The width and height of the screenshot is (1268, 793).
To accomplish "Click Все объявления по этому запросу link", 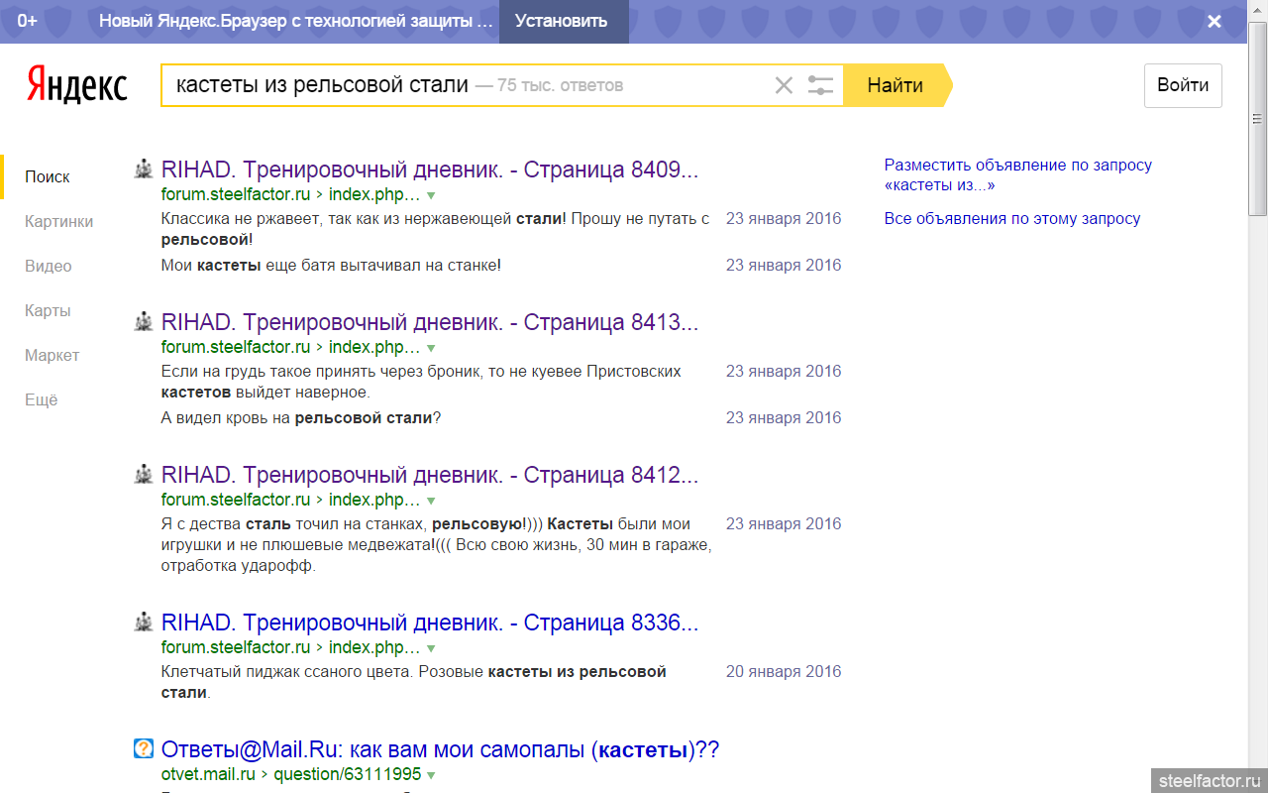I will (x=1012, y=219).
